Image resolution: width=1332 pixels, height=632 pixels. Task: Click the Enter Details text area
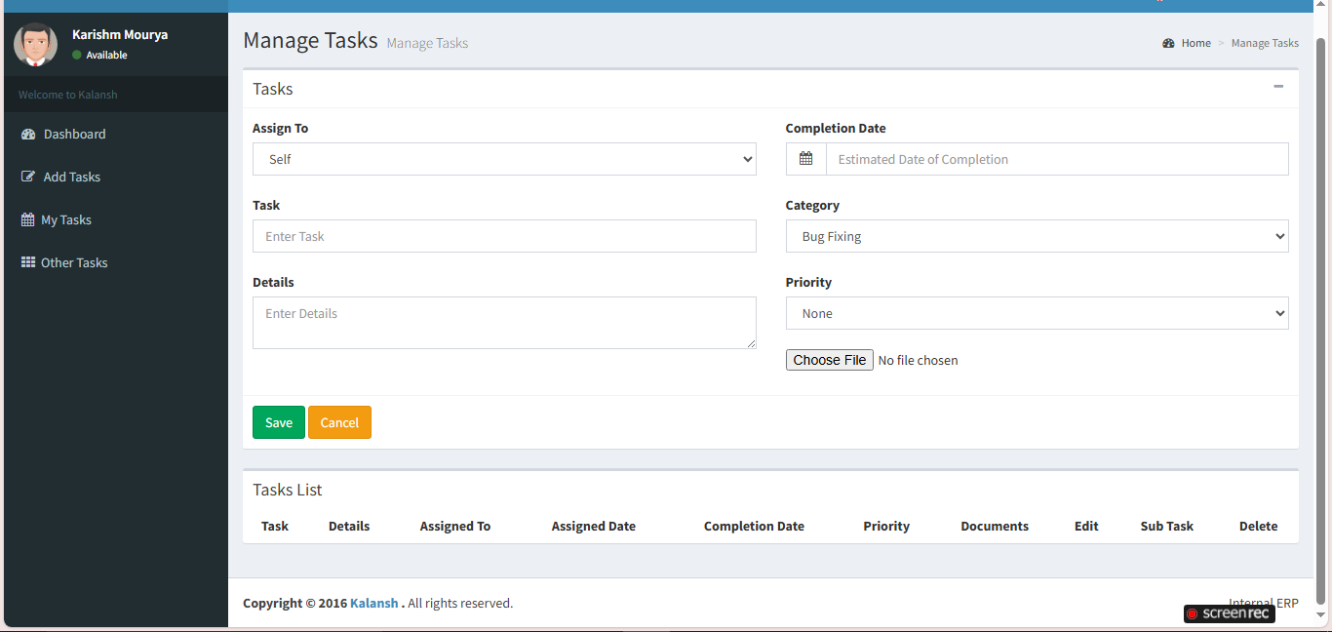[x=504, y=323]
